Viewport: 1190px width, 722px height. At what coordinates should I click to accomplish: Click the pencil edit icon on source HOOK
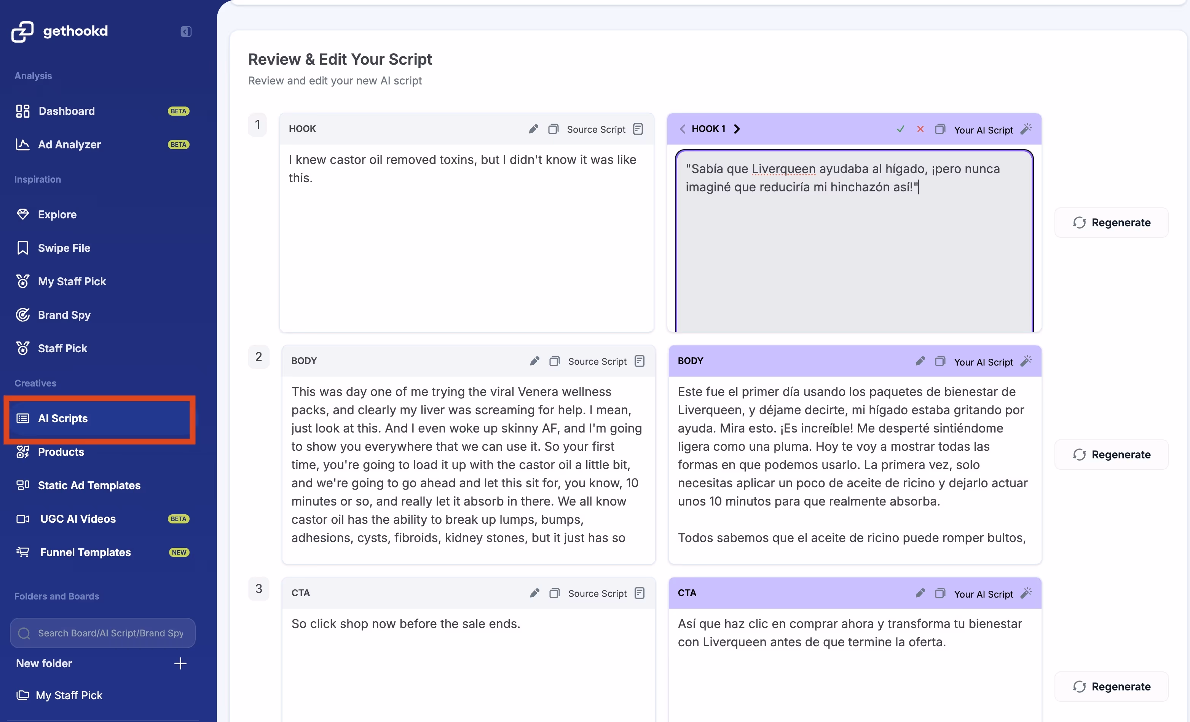pos(533,129)
